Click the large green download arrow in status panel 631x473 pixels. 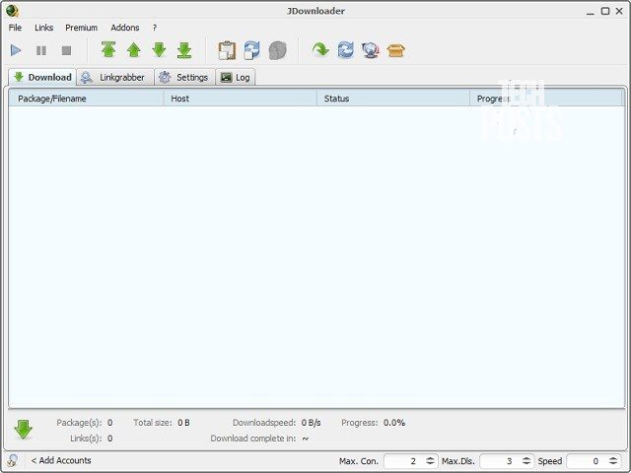24,430
